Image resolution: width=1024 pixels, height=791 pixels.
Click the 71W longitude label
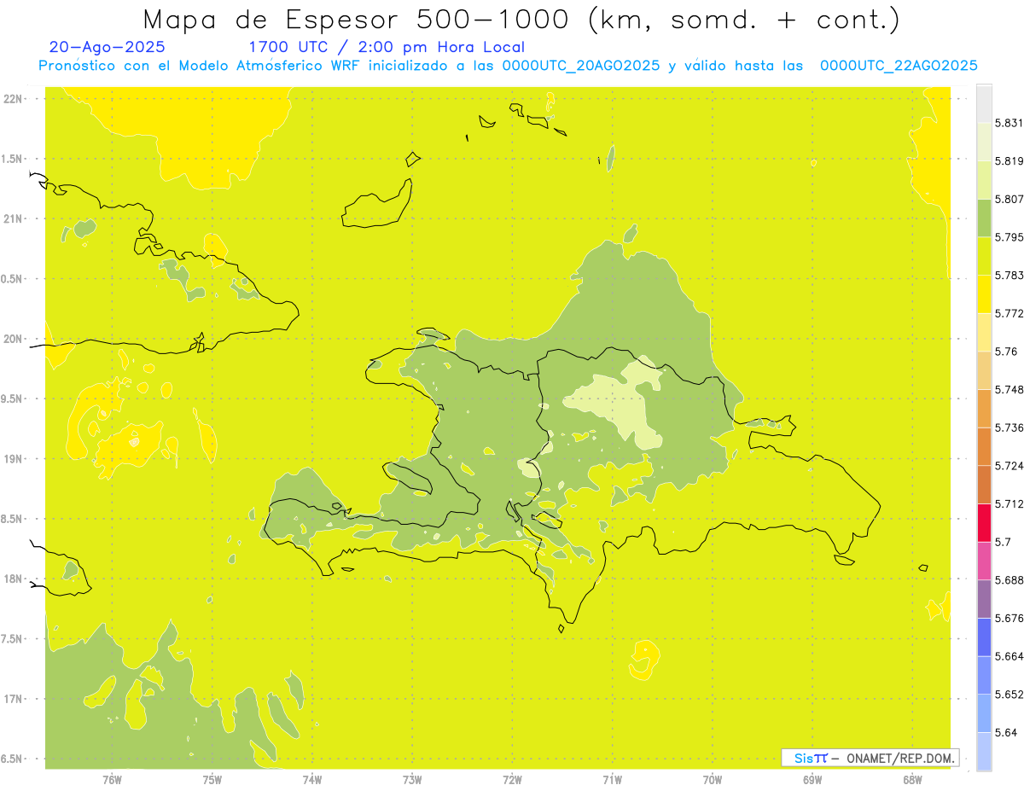[612, 779]
